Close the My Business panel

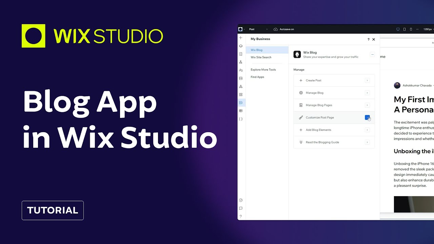374,39
